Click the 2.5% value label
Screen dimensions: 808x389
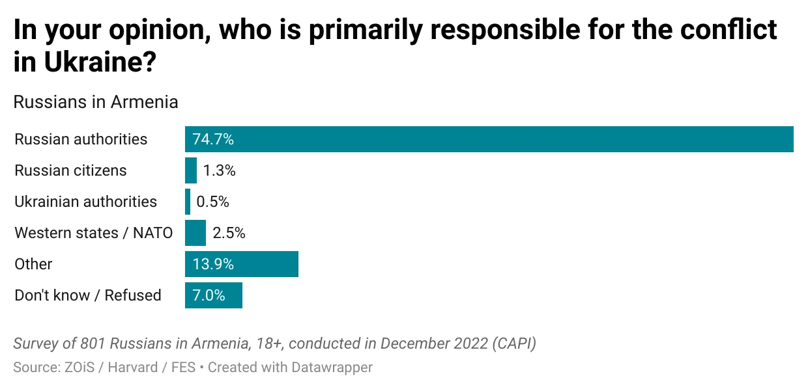tap(229, 233)
